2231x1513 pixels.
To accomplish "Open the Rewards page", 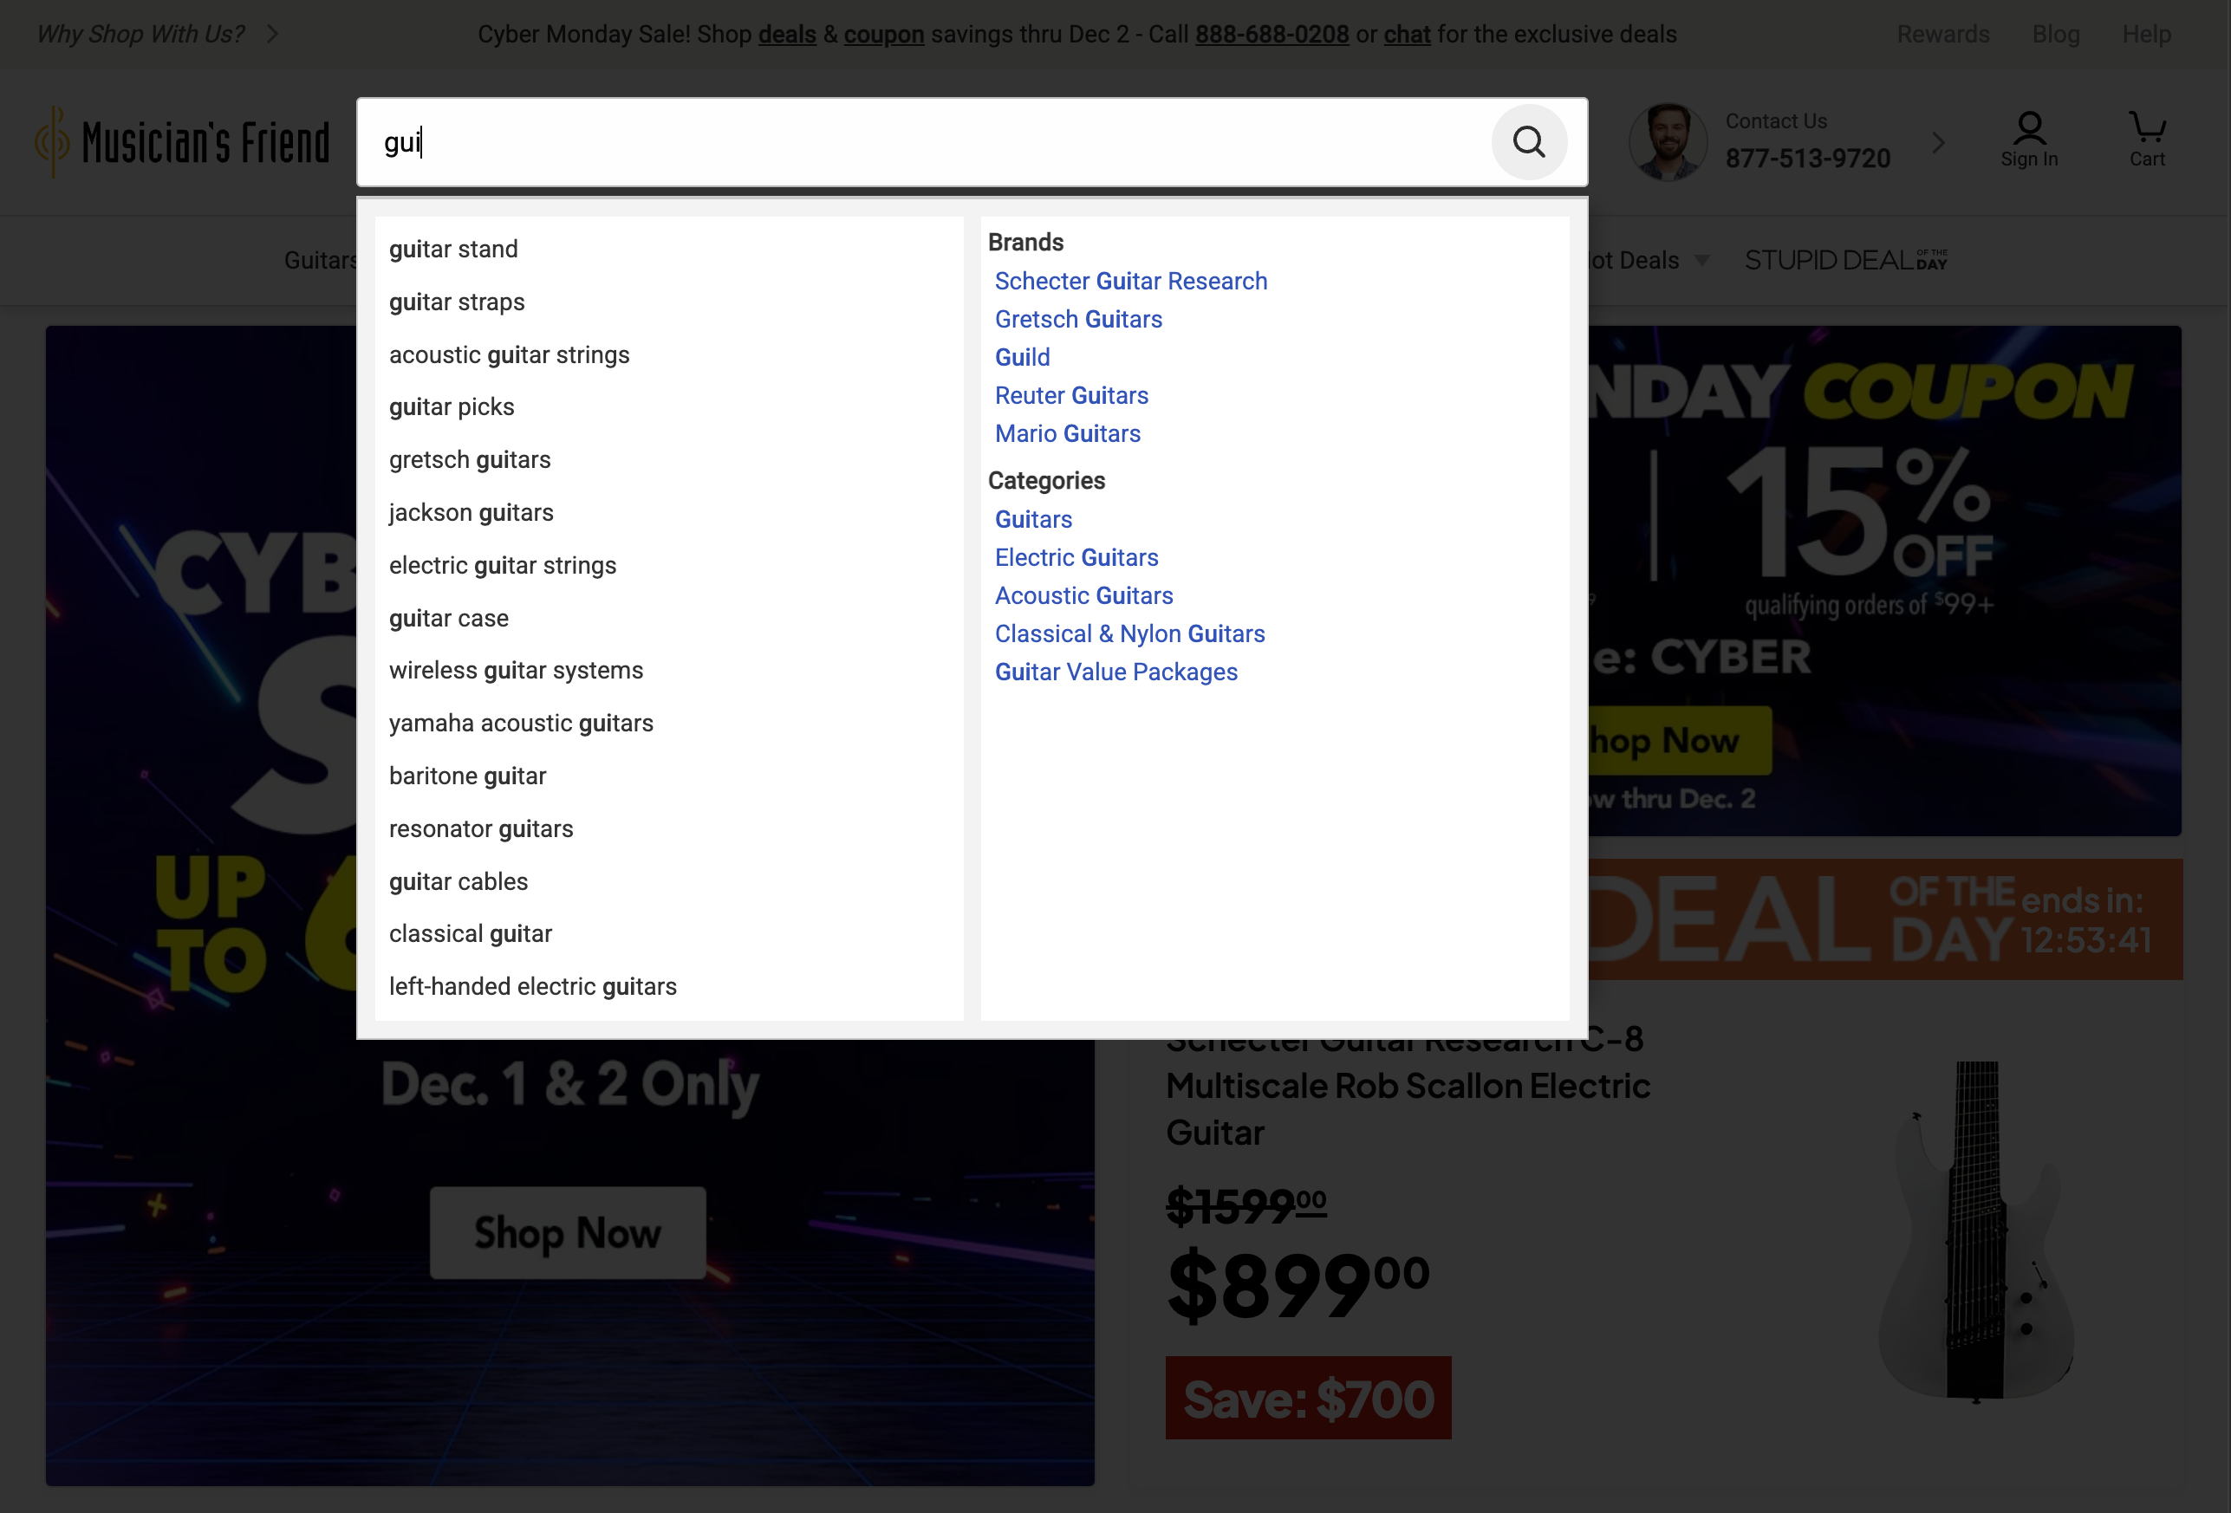I will click(1943, 34).
